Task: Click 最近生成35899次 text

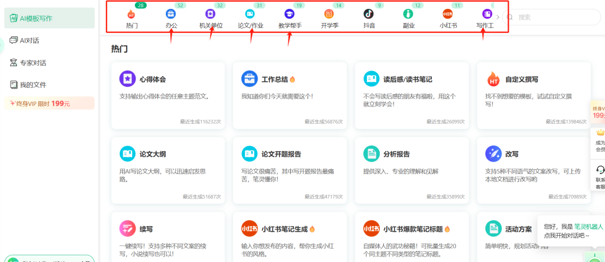Action: [x=445, y=196]
